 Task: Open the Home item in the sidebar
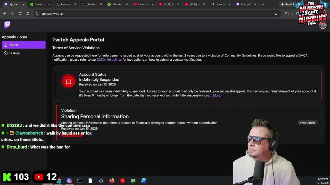(x=23, y=45)
